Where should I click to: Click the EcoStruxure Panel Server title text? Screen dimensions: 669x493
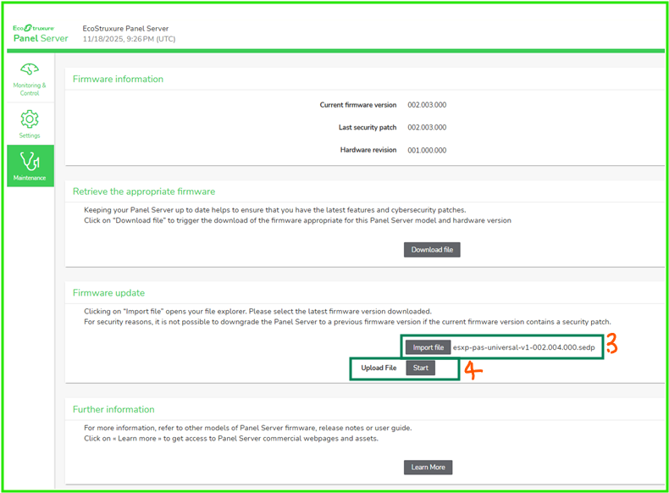point(125,29)
